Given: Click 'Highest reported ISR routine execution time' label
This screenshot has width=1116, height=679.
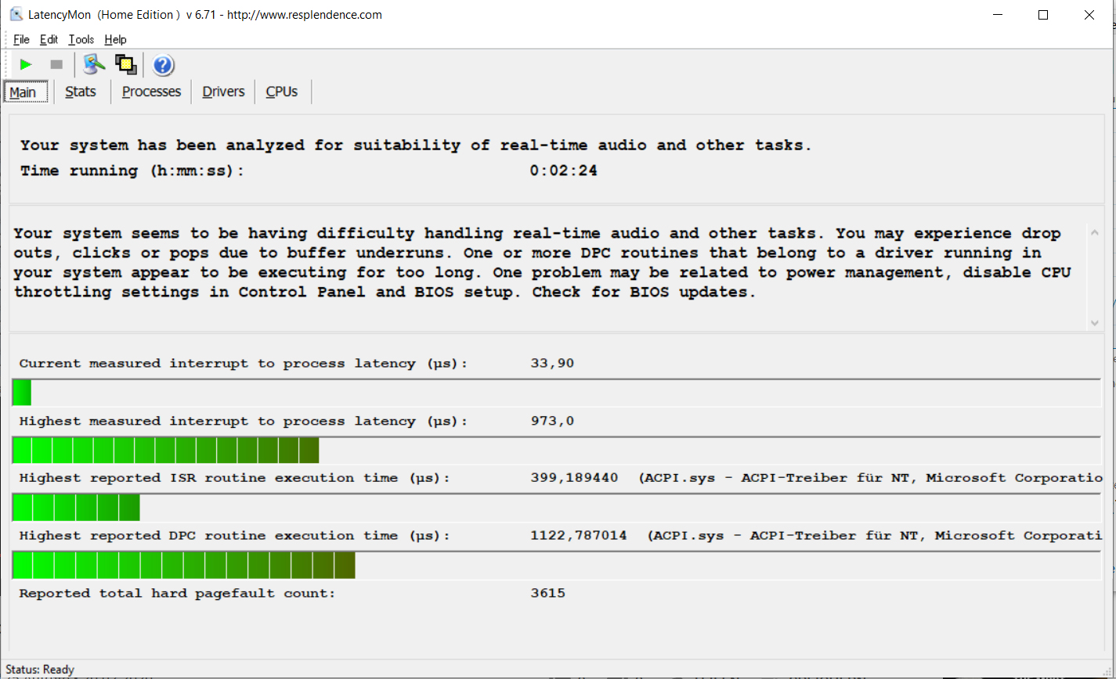Looking at the screenshot, I should [x=235, y=478].
